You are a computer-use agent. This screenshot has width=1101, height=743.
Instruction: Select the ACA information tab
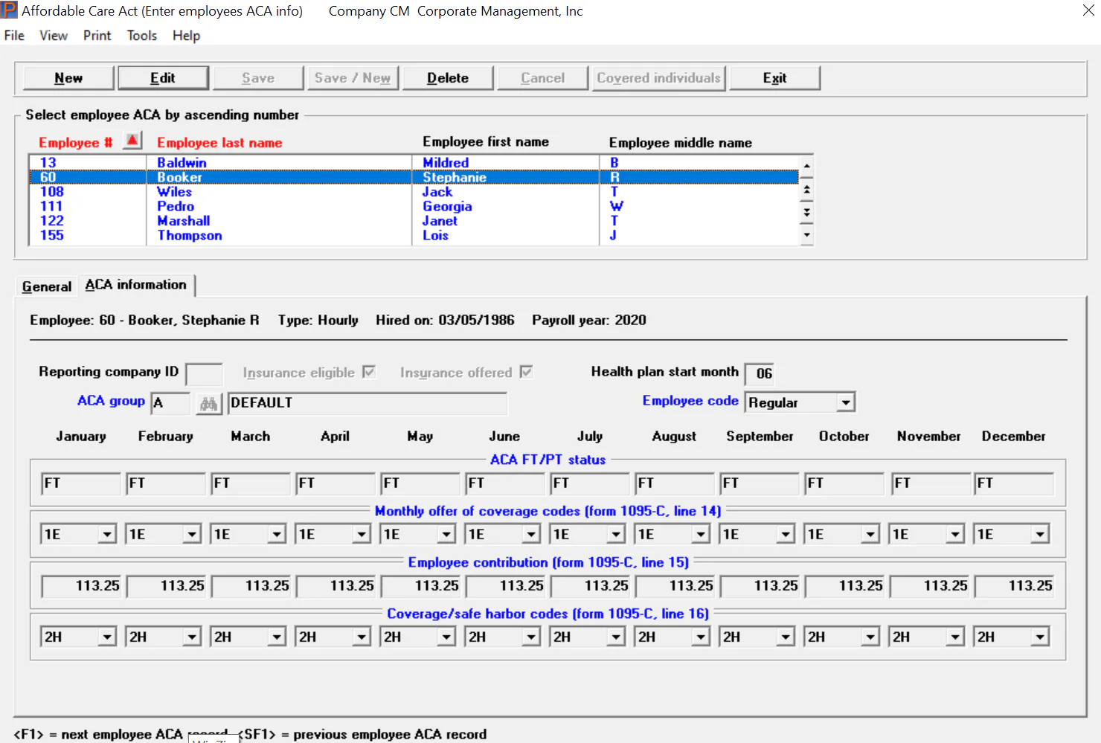click(x=136, y=285)
